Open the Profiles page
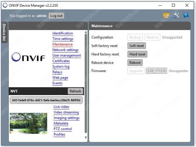 pos(59,134)
